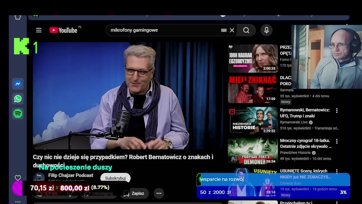
Task: Play the 100h nagrań egzorcyzmu thumbnail
Action: tap(253, 58)
